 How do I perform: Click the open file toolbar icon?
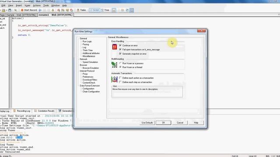pos(3,10)
